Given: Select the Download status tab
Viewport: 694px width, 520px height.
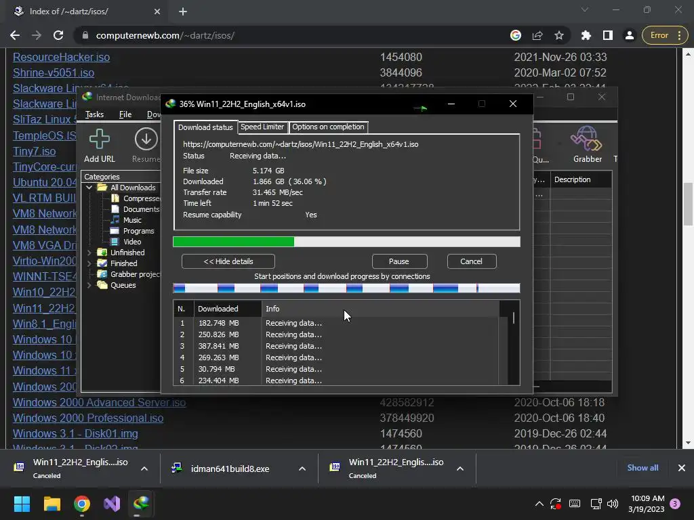Looking at the screenshot, I should click(205, 127).
